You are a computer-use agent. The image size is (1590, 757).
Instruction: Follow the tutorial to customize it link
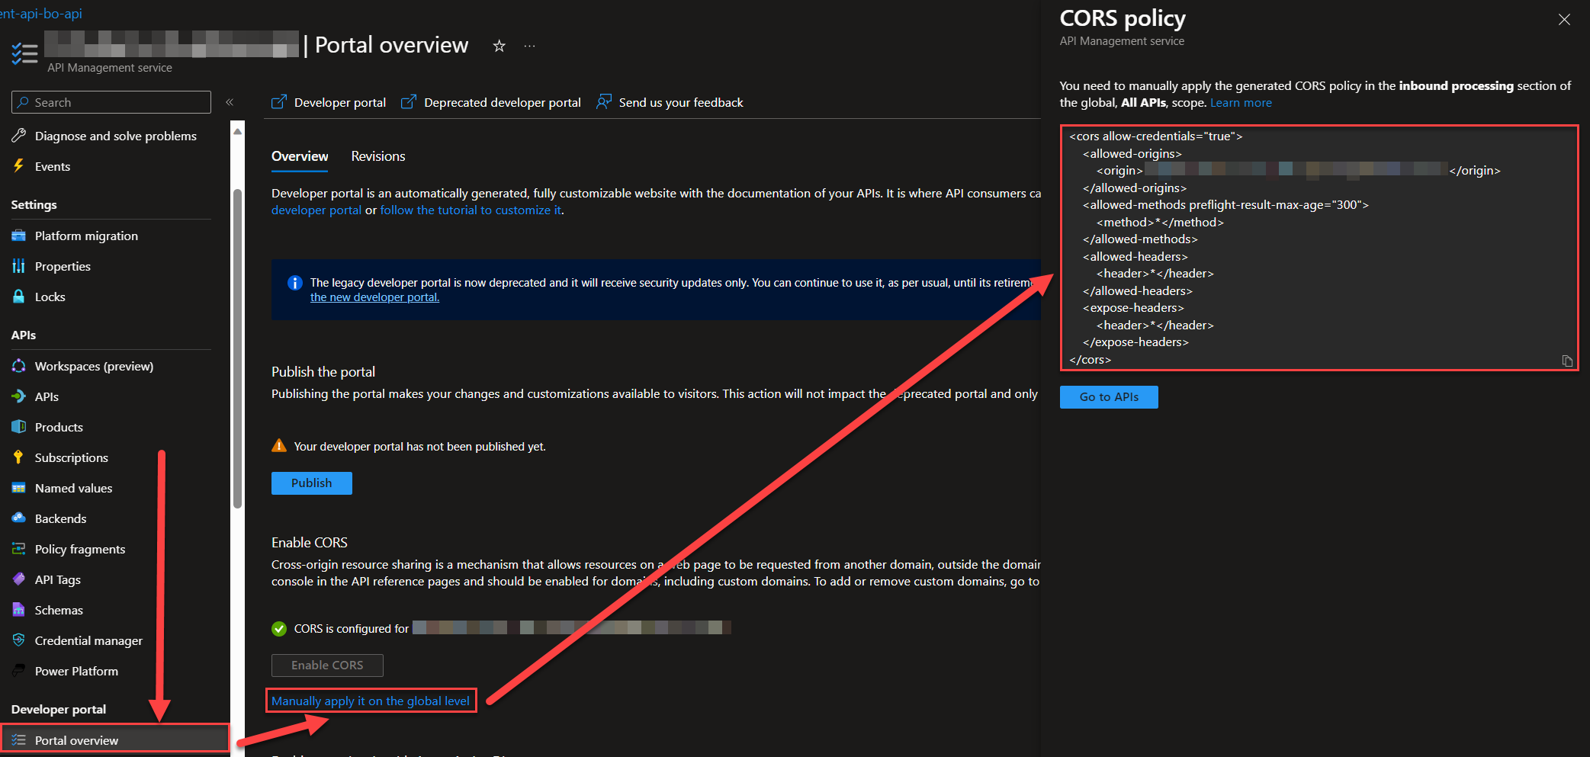[x=471, y=210]
